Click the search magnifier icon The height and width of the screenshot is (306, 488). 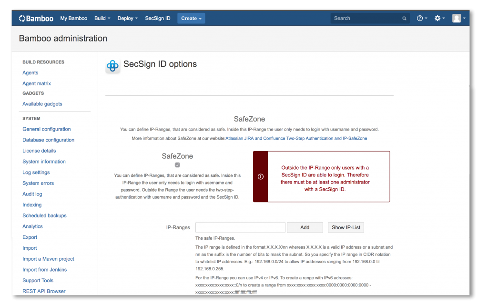404,18
